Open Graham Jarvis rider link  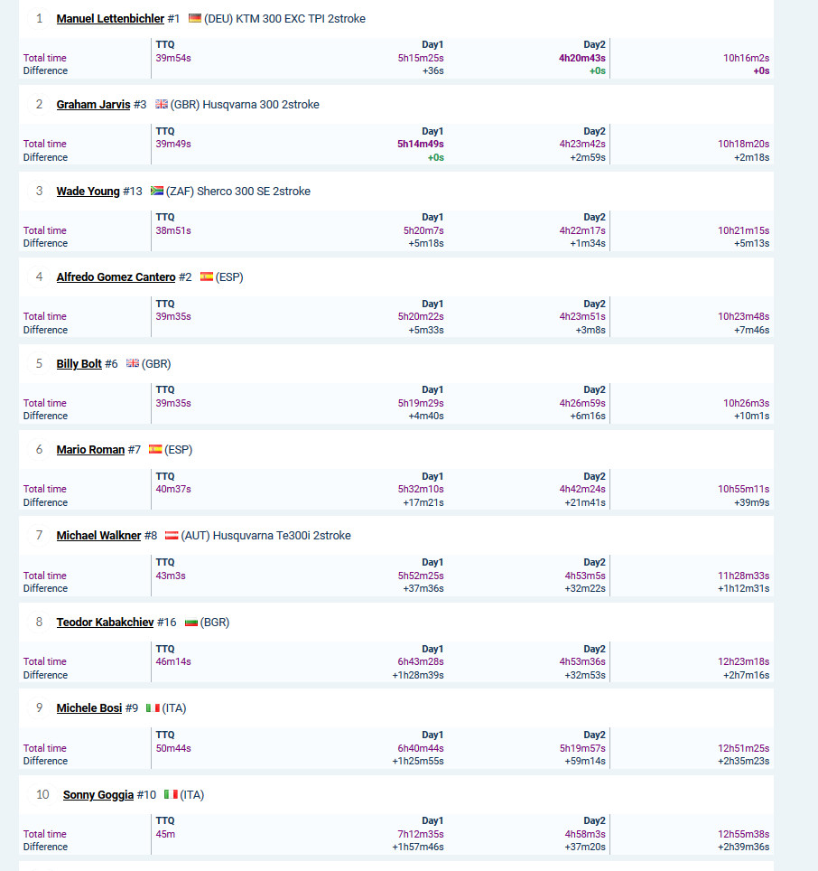click(x=93, y=105)
